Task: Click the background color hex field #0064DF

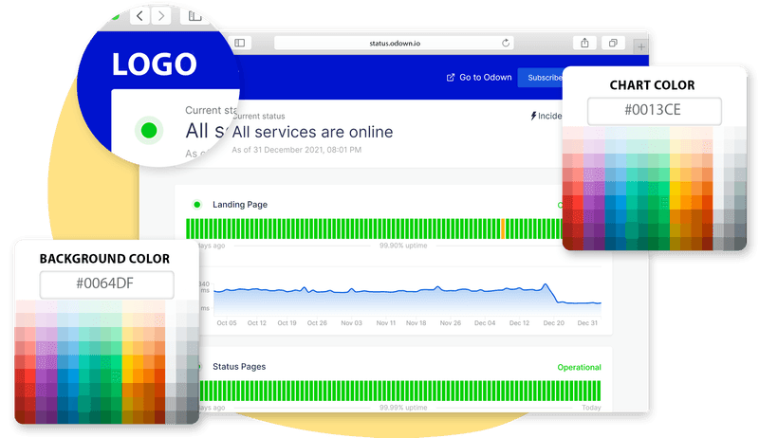Action: click(x=106, y=284)
